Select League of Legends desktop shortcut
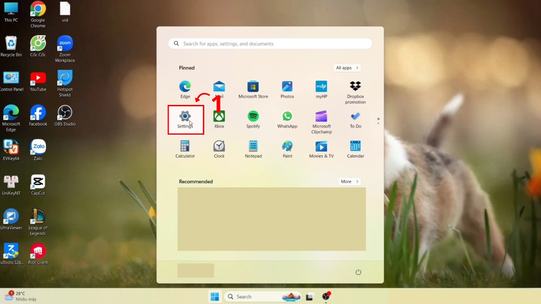 (38, 222)
